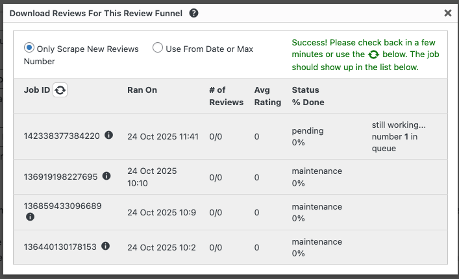Select Only Scrape New Reviews radio option
Image resolution: width=459 pixels, height=279 pixels.
(29, 49)
